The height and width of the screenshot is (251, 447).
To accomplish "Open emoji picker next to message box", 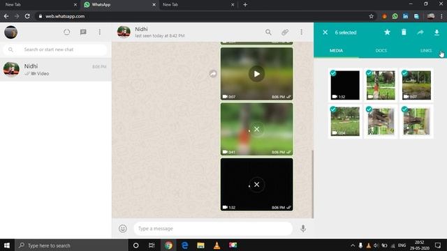I will click(x=123, y=229).
